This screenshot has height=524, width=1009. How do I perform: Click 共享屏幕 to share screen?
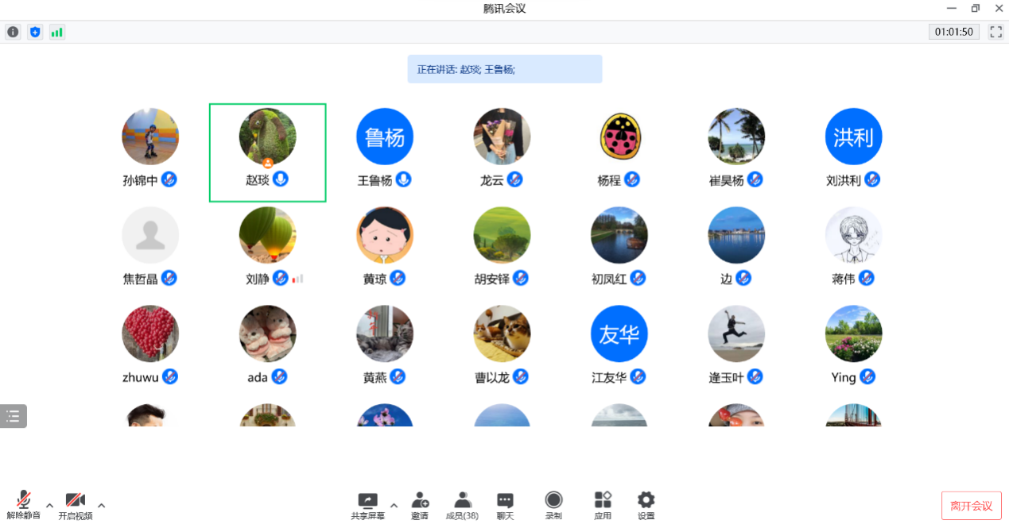click(x=368, y=504)
